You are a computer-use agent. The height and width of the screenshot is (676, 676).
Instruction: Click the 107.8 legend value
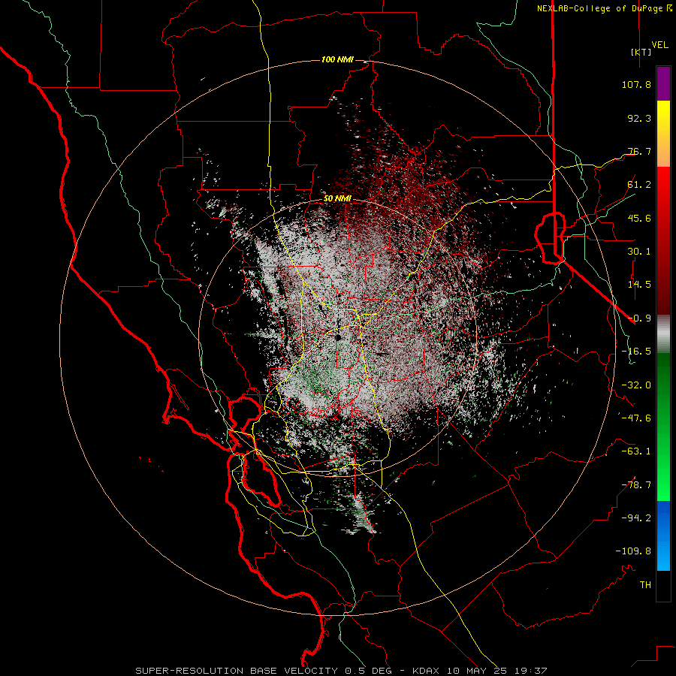click(636, 84)
